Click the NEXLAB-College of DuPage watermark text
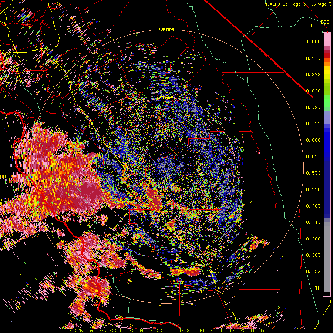Viewport: 333px width, 333px height. click(297, 4)
